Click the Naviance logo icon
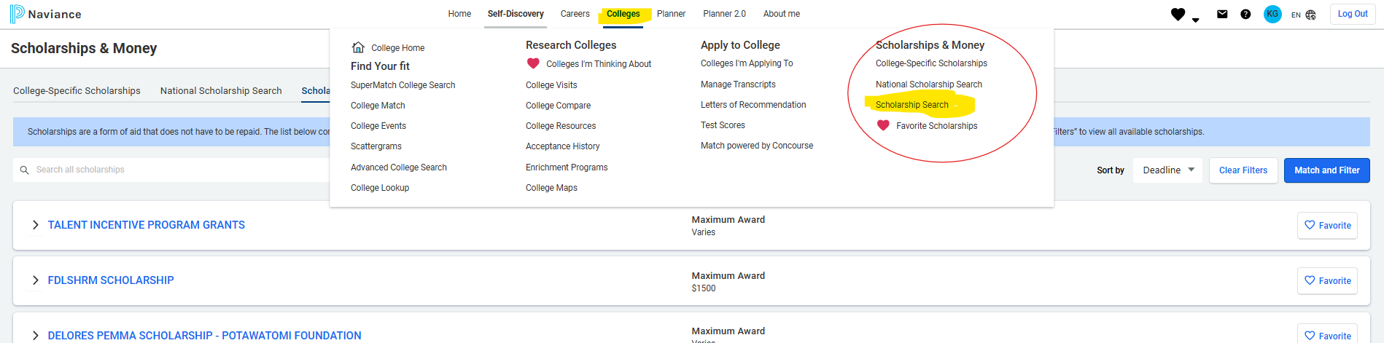Image resolution: width=1384 pixels, height=343 pixels. 17,14
